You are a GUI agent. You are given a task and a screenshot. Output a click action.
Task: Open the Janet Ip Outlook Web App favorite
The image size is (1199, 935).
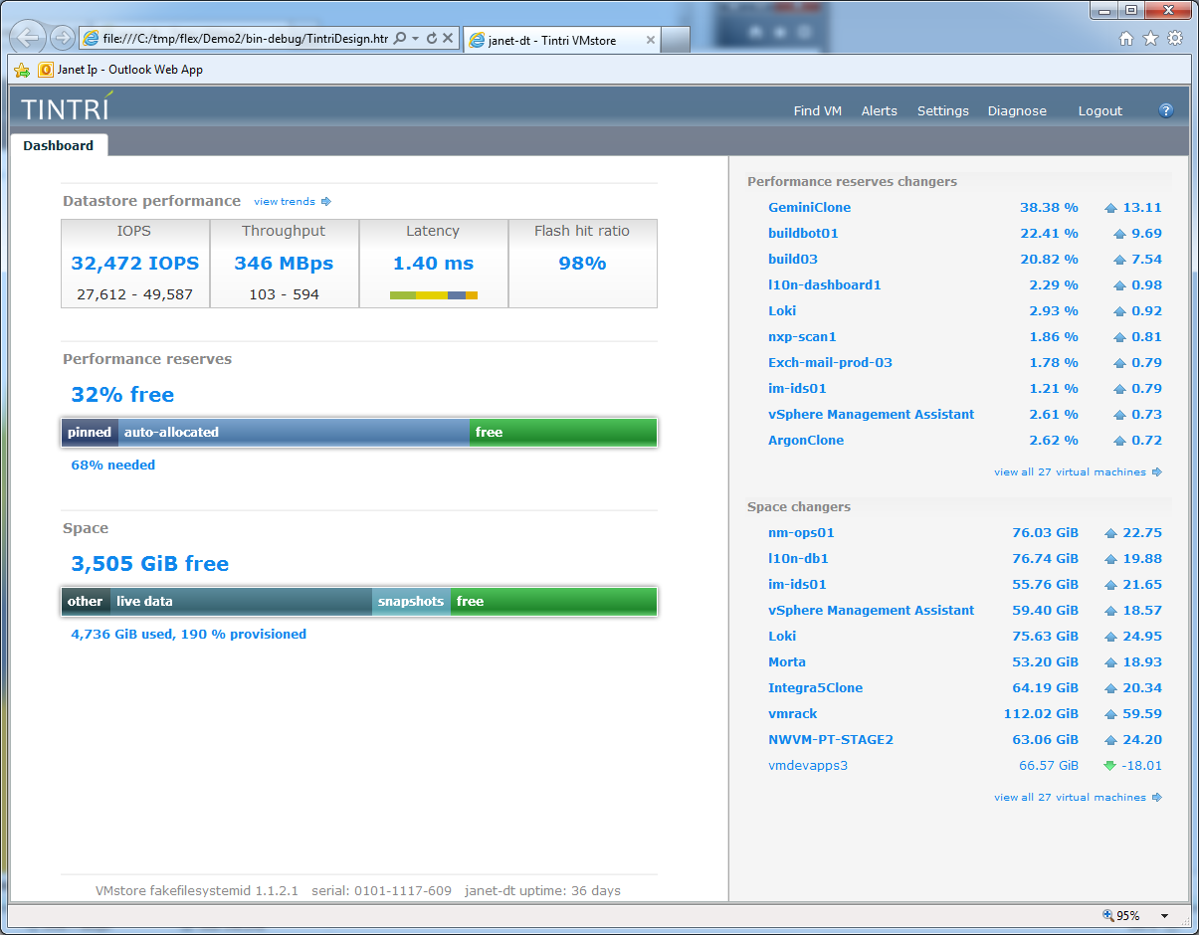tap(120, 70)
